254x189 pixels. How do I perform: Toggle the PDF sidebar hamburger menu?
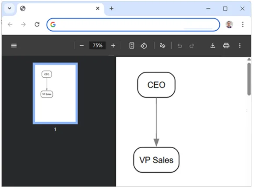tap(14, 46)
